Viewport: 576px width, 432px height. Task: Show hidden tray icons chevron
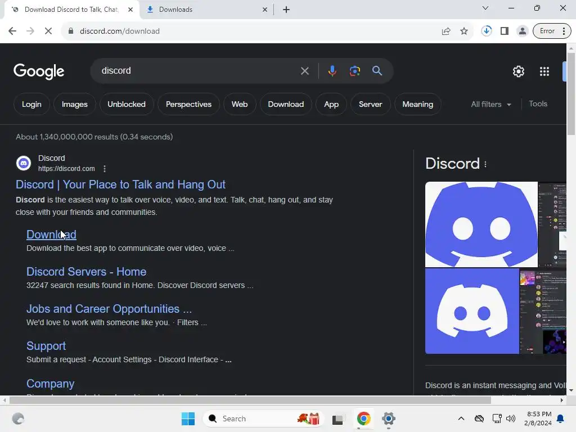[461, 418]
